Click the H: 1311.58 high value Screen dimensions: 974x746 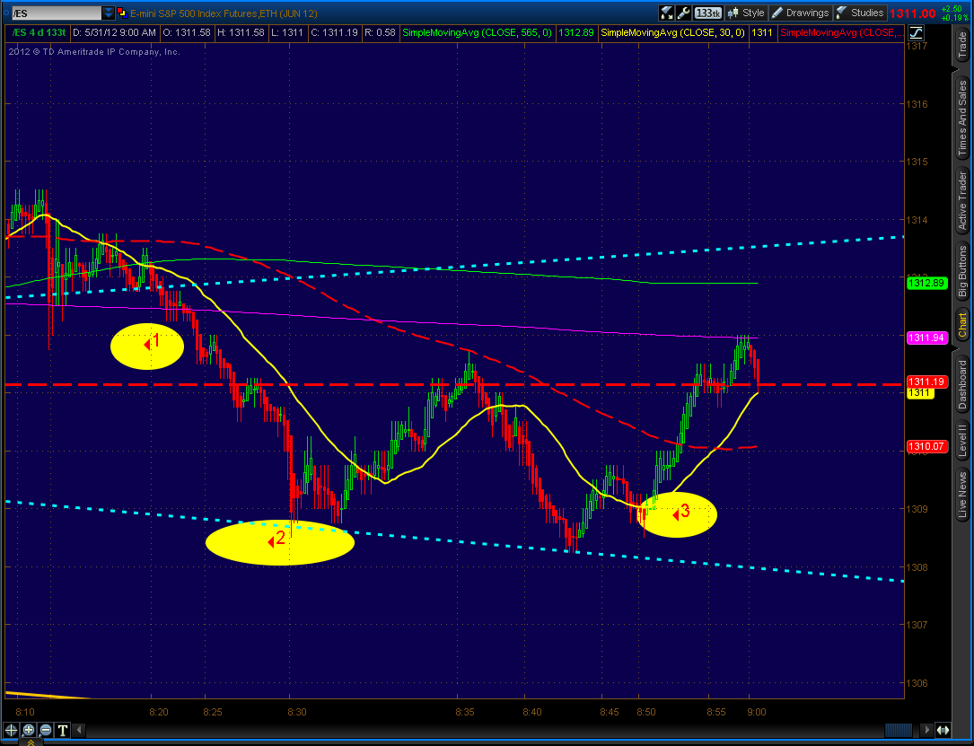241,32
